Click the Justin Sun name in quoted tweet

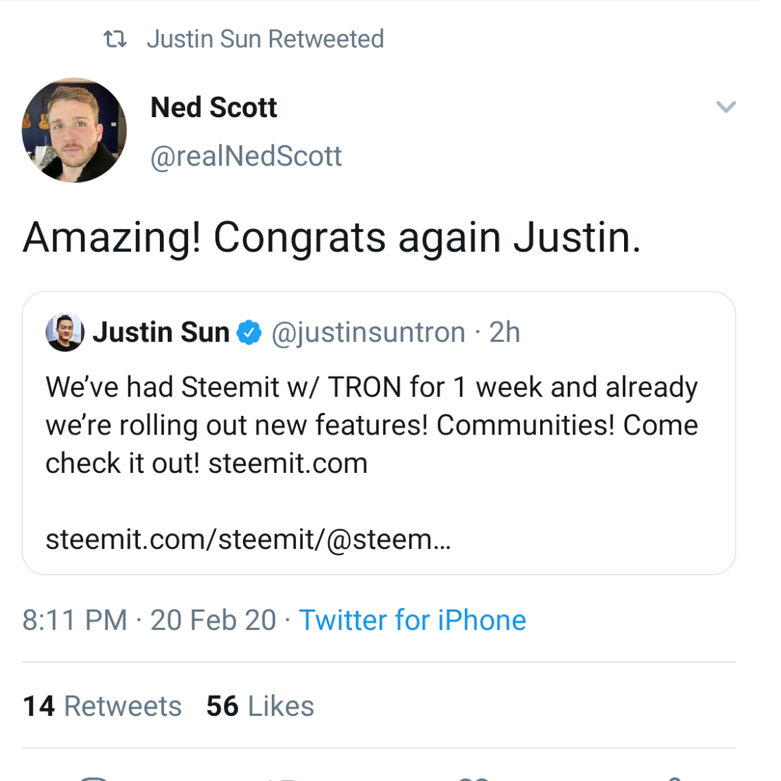161,333
